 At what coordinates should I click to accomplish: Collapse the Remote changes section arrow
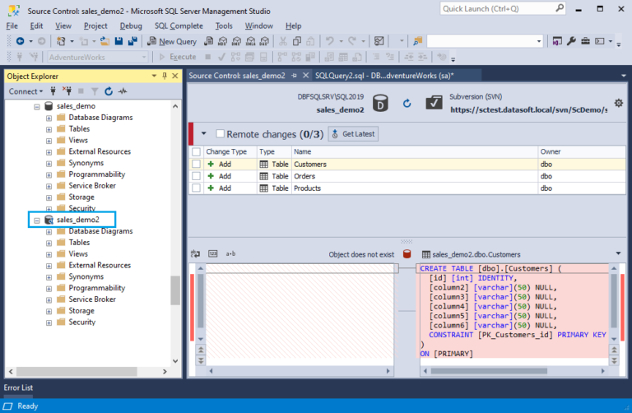pos(204,133)
